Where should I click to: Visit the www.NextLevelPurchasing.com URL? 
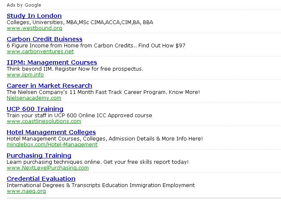point(48,168)
